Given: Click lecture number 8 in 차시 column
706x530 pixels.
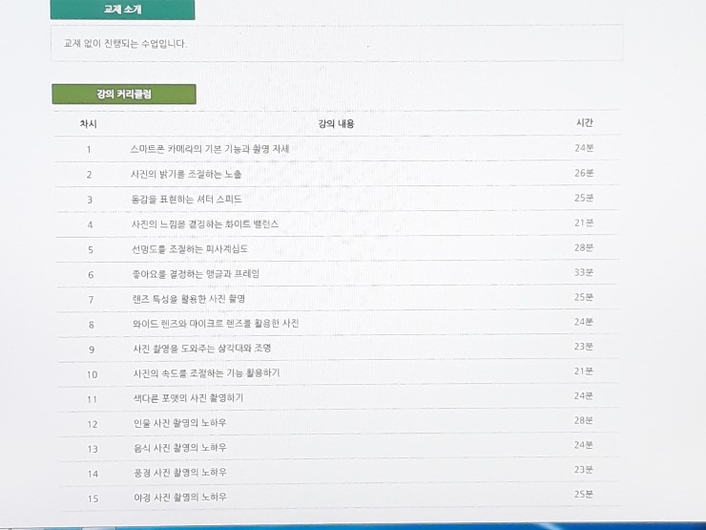Looking at the screenshot, I should [92, 325].
